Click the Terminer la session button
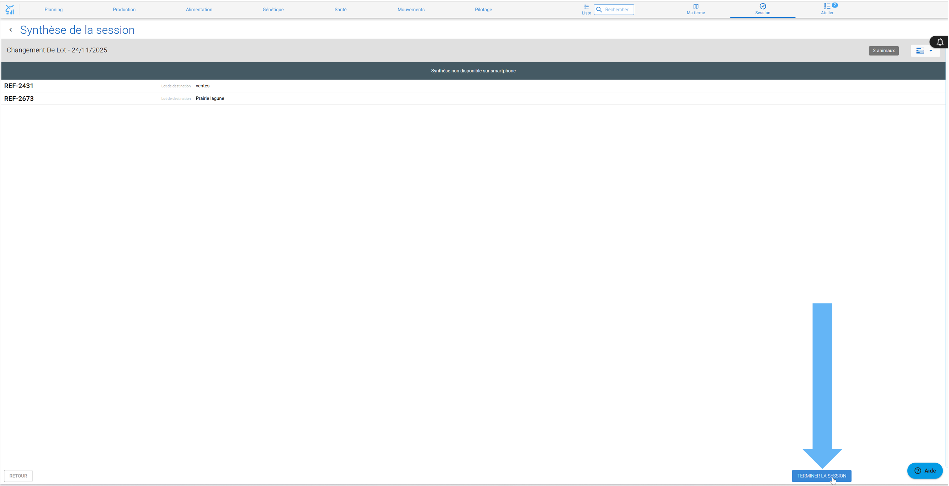The width and height of the screenshot is (949, 486). (x=822, y=476)
